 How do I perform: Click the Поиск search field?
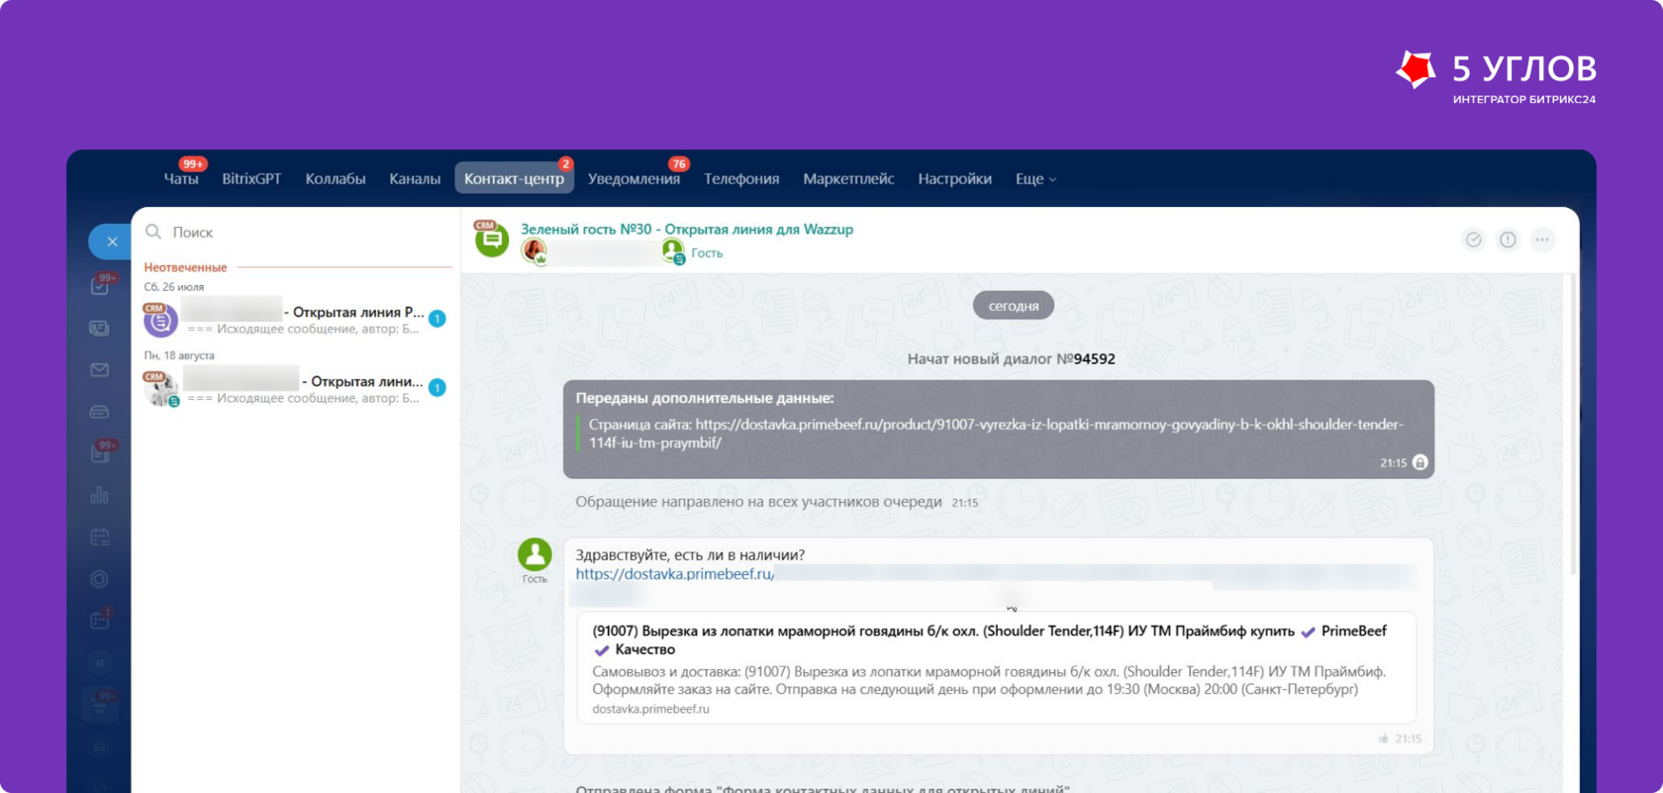[x=297, y=232]
